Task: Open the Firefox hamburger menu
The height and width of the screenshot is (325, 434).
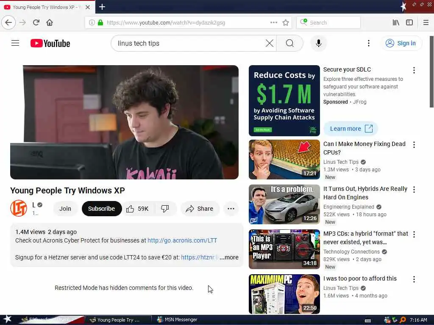Action: click(x=426, y=22)
